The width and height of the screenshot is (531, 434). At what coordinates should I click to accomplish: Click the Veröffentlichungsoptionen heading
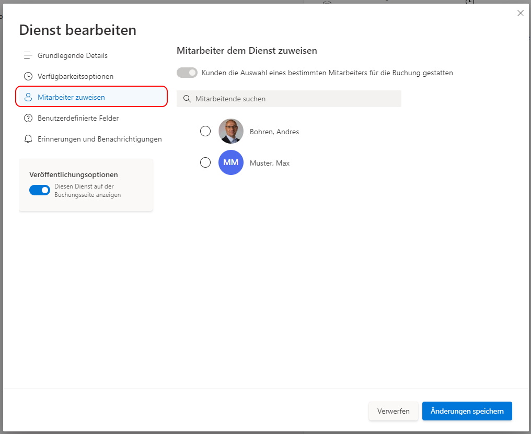pyautogui.click(x=74, y=174)
